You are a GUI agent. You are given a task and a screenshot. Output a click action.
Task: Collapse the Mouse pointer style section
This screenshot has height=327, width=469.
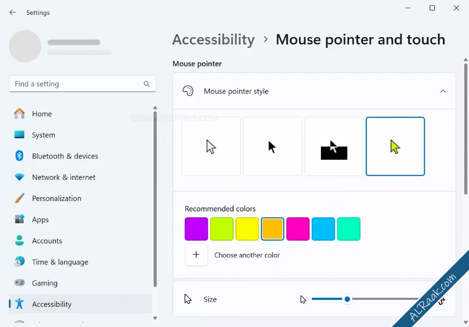443,91
